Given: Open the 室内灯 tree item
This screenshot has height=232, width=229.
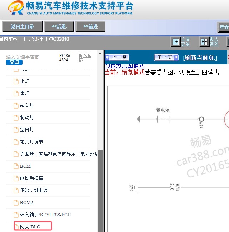Looking at the screenshot, I should coord(27,130).
